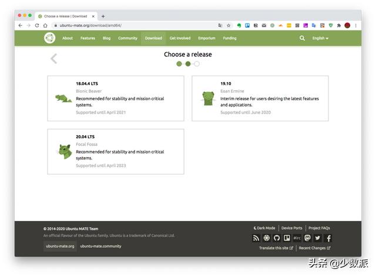Click the browser forward arrow
Viewport: 376px width, 276px height.
(x=29, y=25)
